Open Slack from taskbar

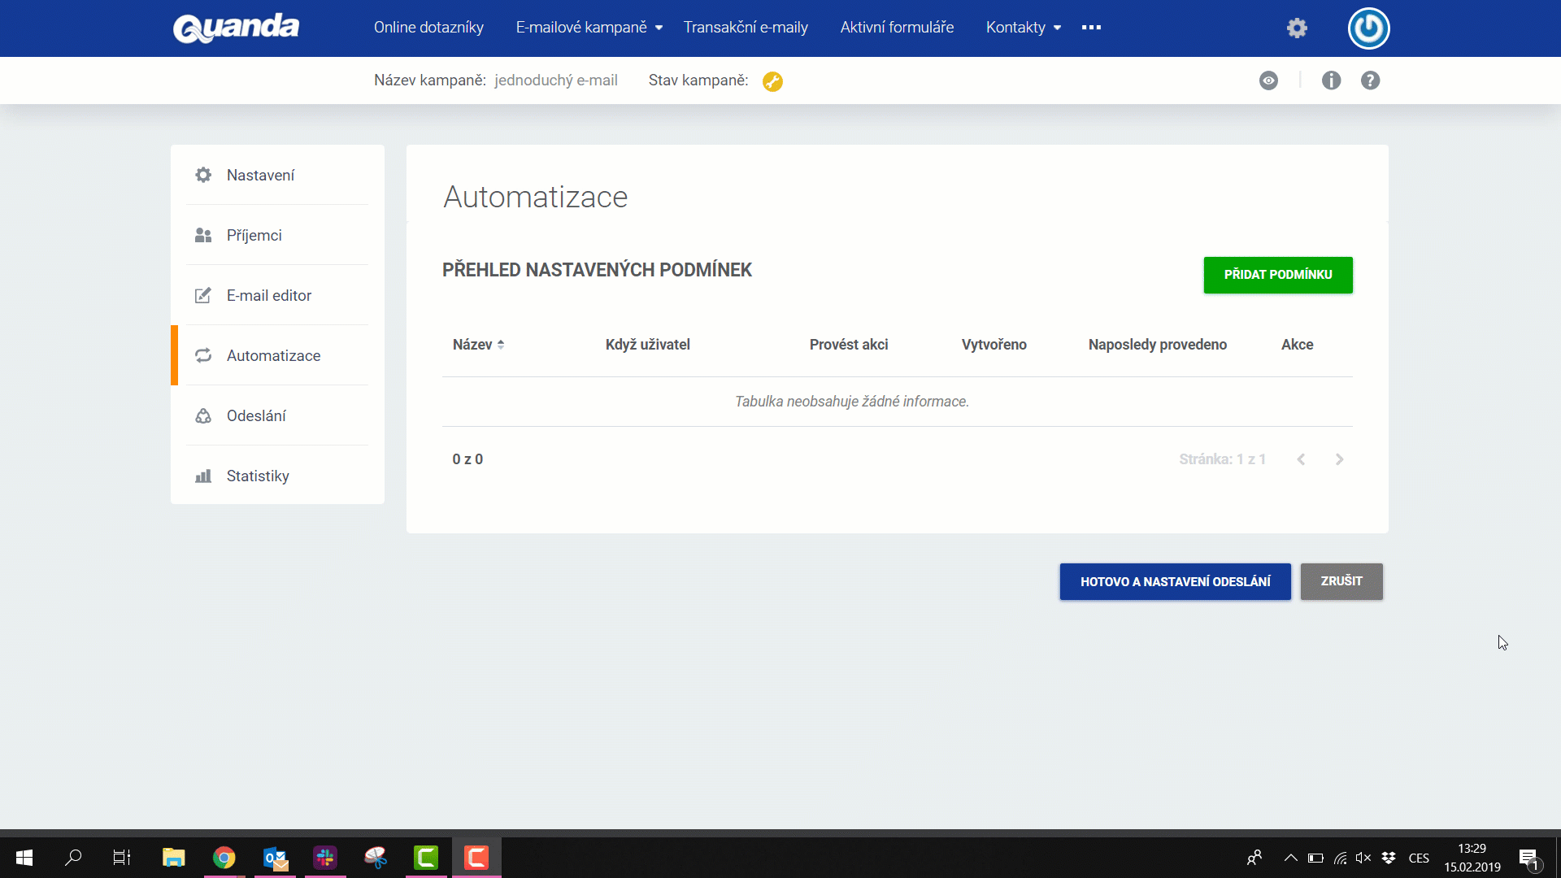click(x=325, y=858)
